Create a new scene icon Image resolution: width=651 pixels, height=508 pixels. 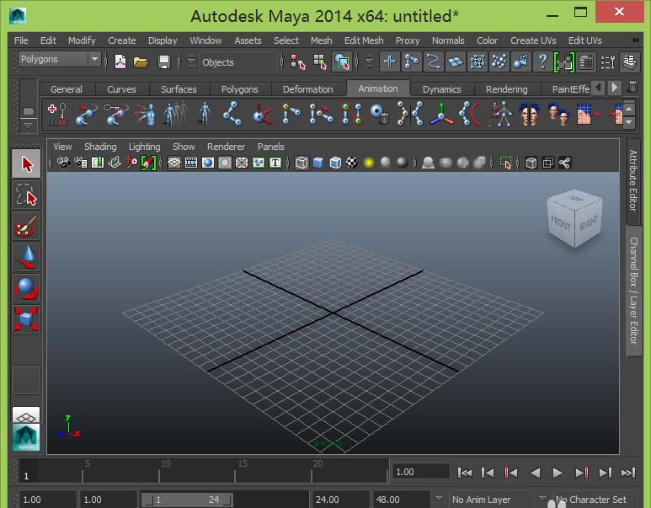click(x=120, y=61)
